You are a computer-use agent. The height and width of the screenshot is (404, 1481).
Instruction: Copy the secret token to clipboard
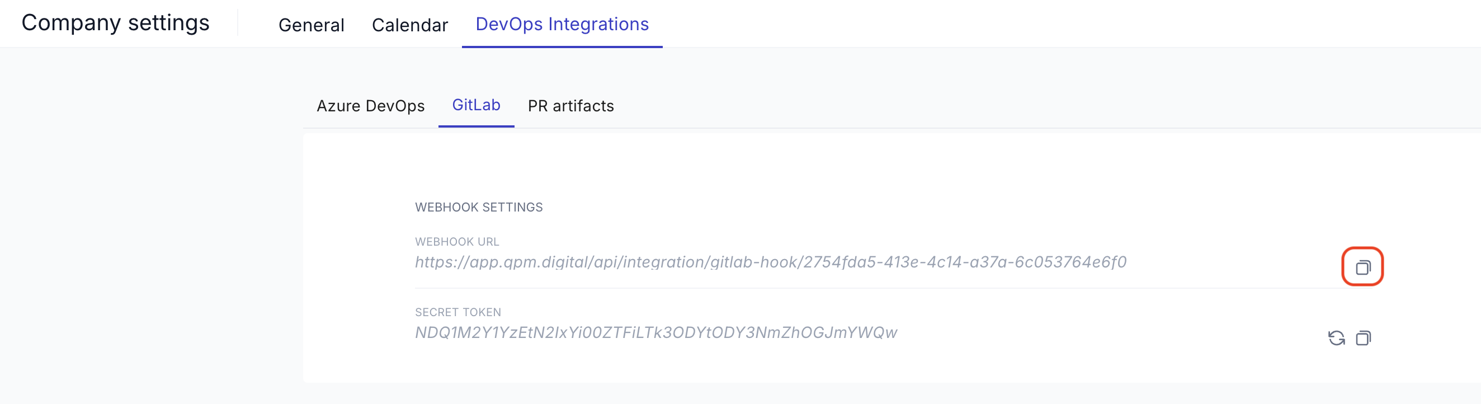click(x=1363, y=338)
